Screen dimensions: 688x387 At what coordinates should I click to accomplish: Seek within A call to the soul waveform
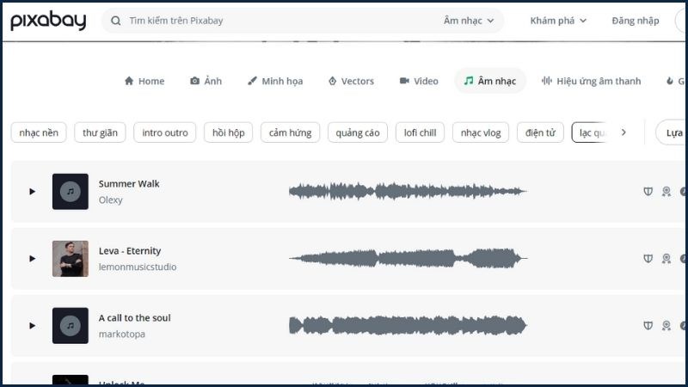coord(408,326)
